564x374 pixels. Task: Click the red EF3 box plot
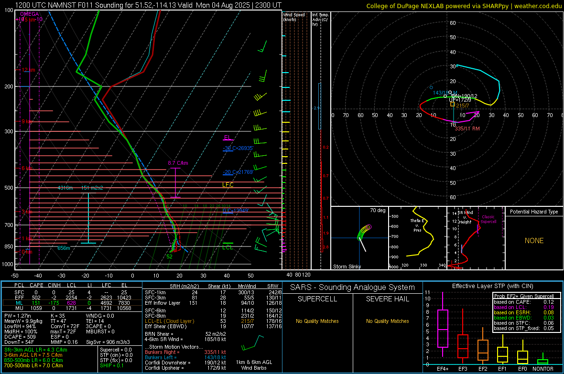(463, 337)
